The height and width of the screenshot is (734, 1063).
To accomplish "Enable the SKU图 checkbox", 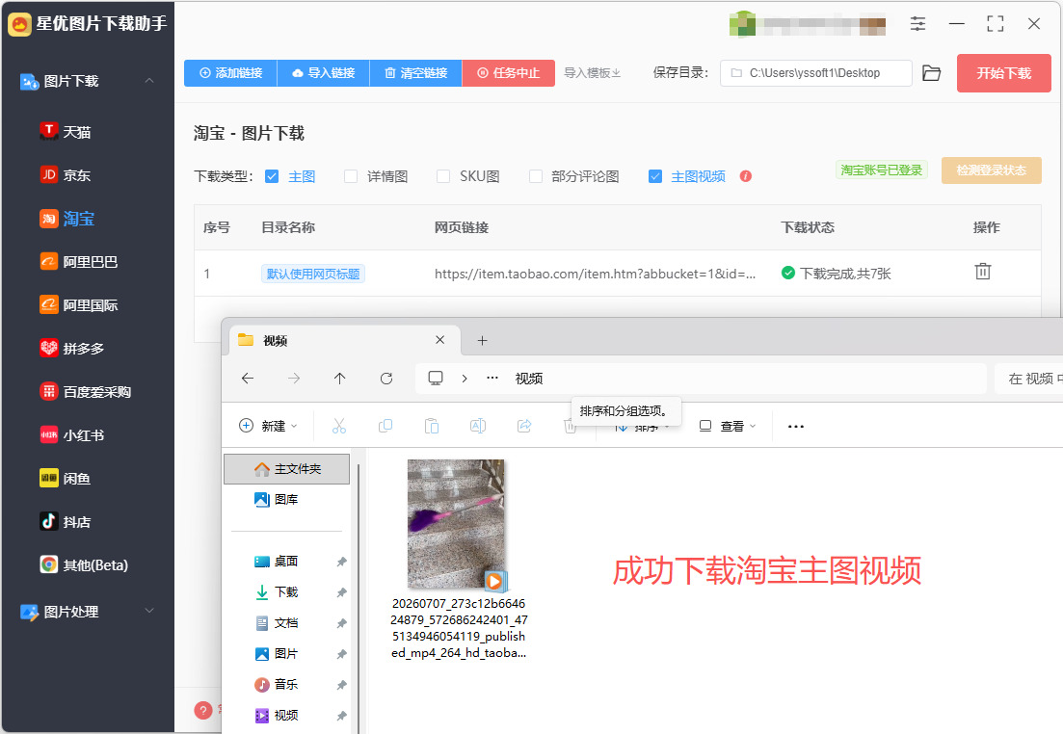I will tap(442, 176).
